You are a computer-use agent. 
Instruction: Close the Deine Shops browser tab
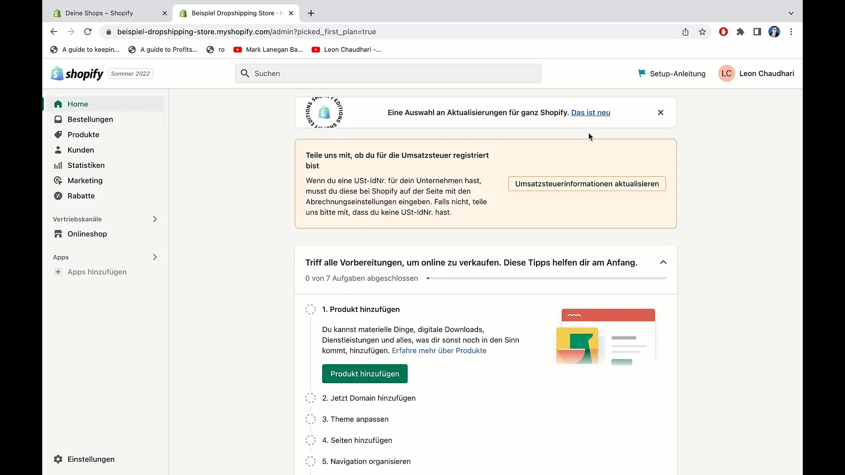[165, 13]
